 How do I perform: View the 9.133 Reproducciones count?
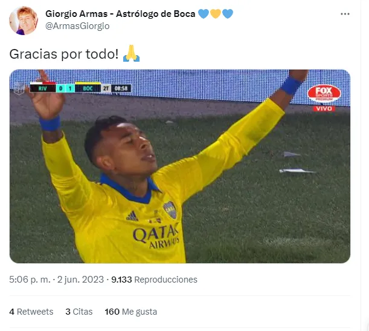point(154,280)
